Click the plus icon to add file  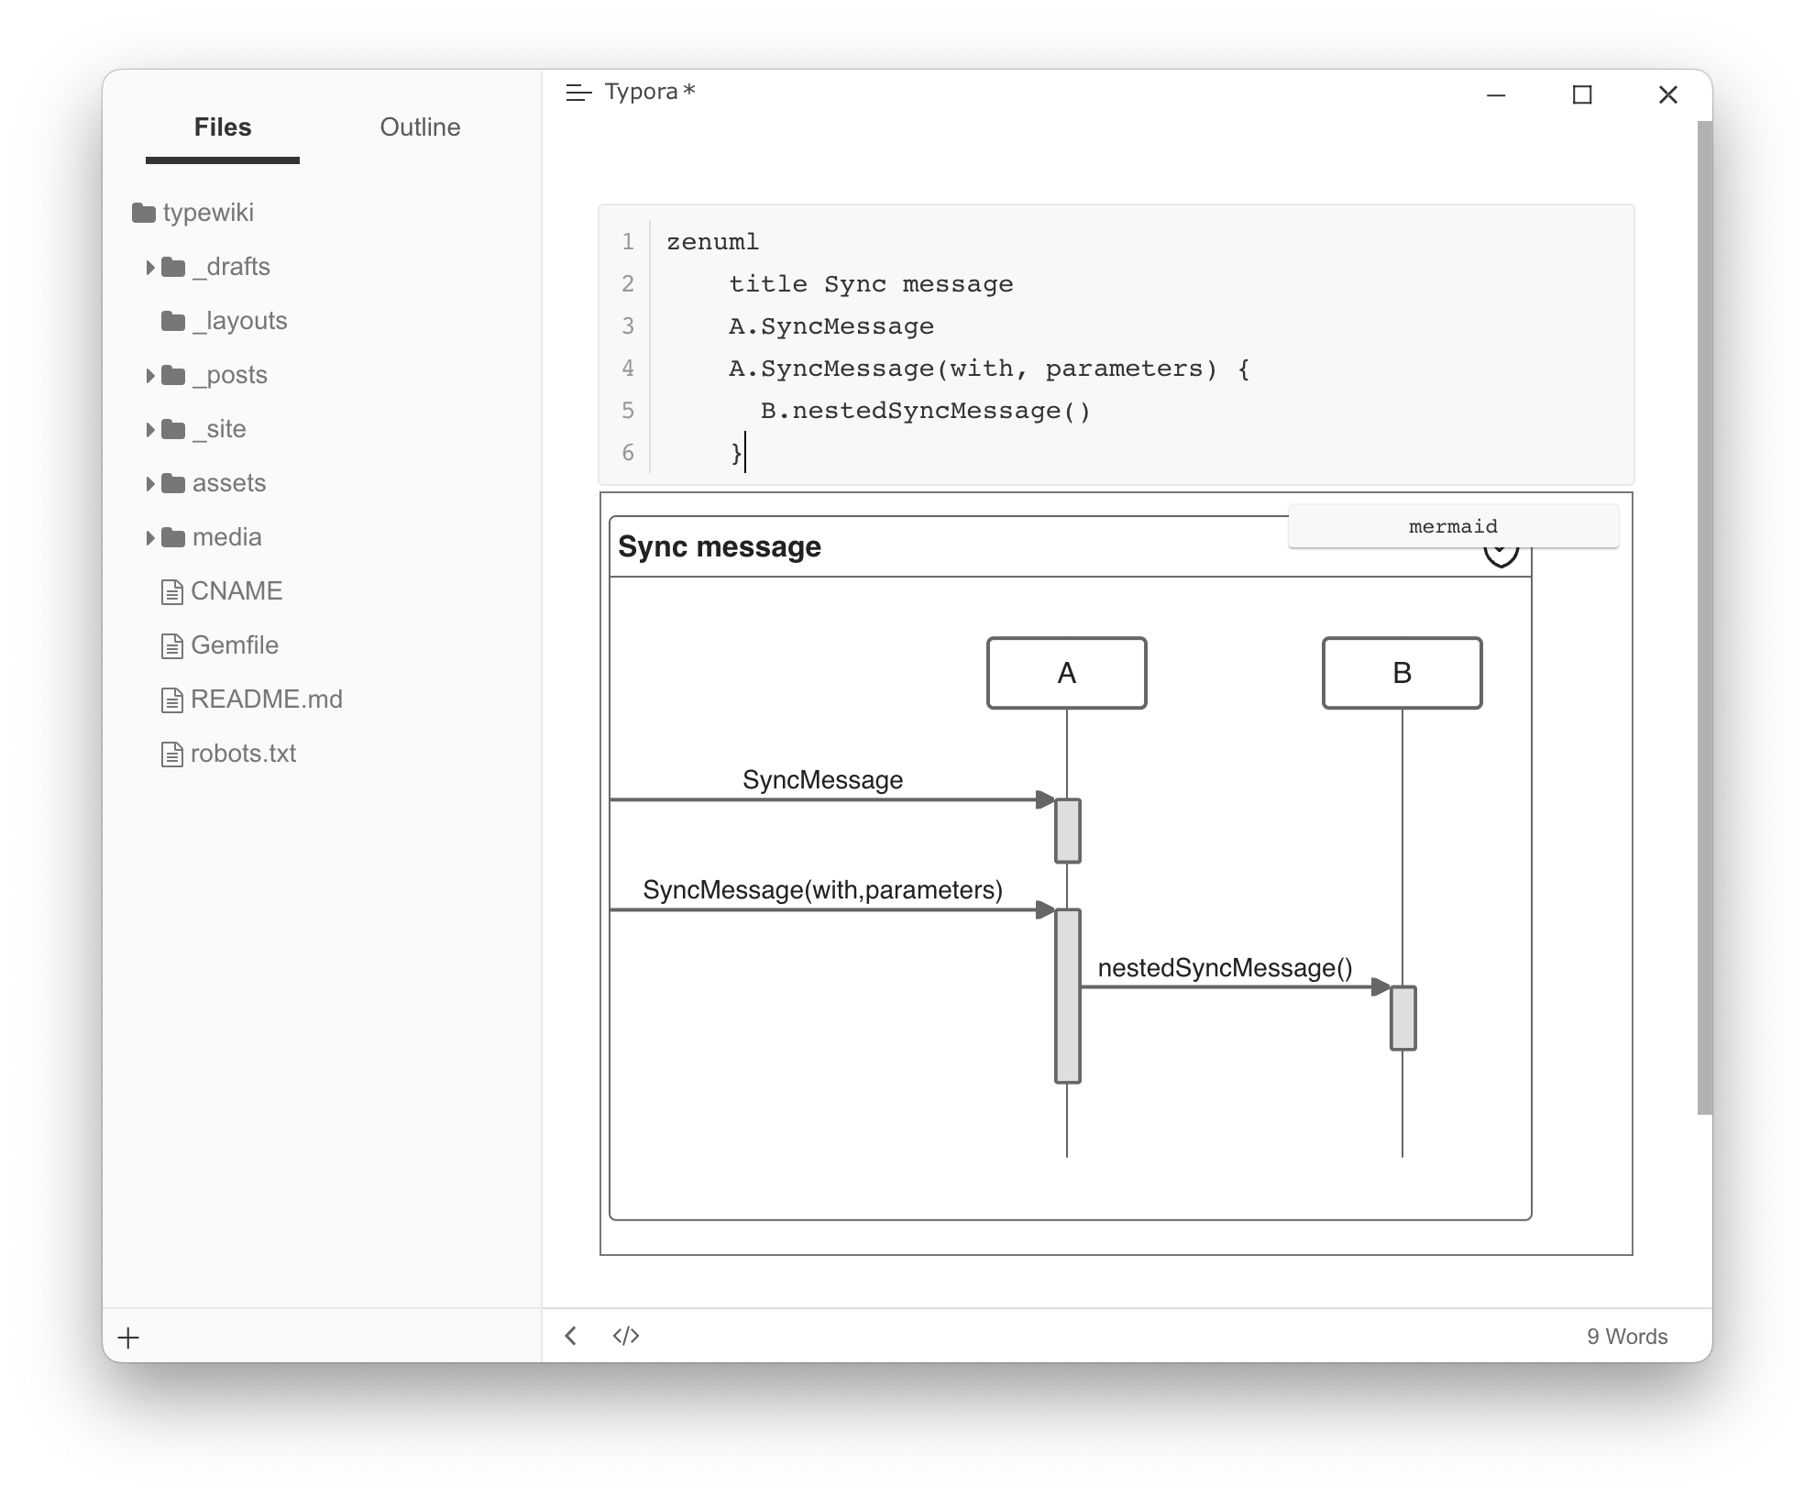point(129,1338)
